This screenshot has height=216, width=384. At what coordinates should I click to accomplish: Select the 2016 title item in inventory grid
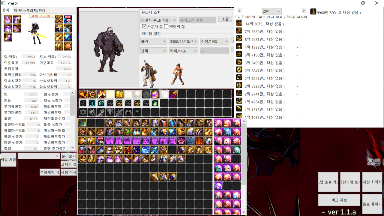pos(100,141)
